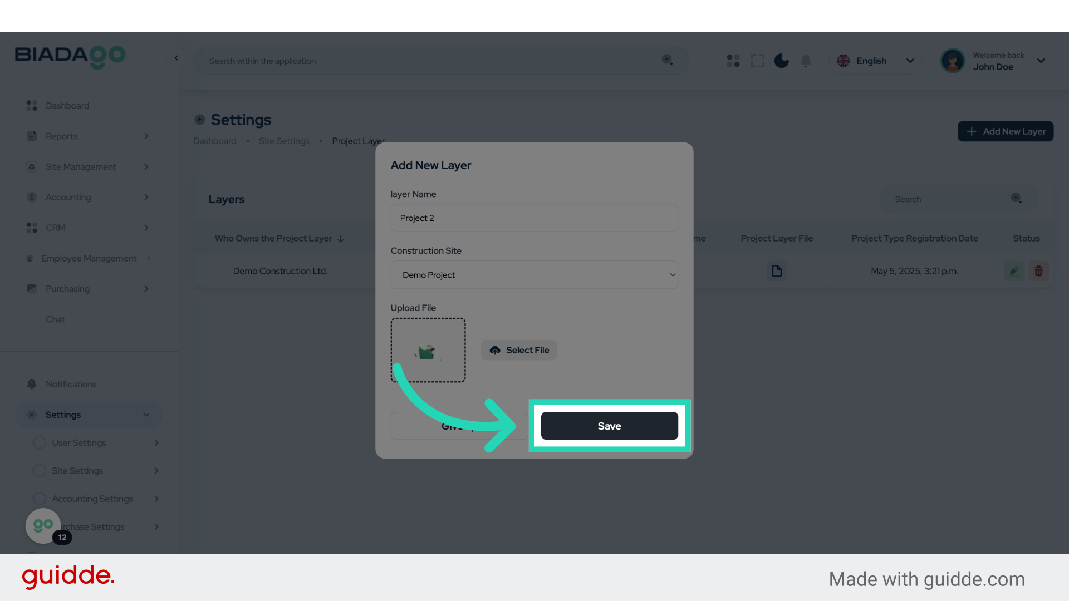Click the layer Name input field
1069x601 pixels.
click(x=534, y=218)
